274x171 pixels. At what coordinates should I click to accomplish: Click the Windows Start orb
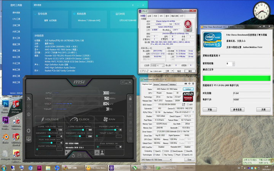3,168
